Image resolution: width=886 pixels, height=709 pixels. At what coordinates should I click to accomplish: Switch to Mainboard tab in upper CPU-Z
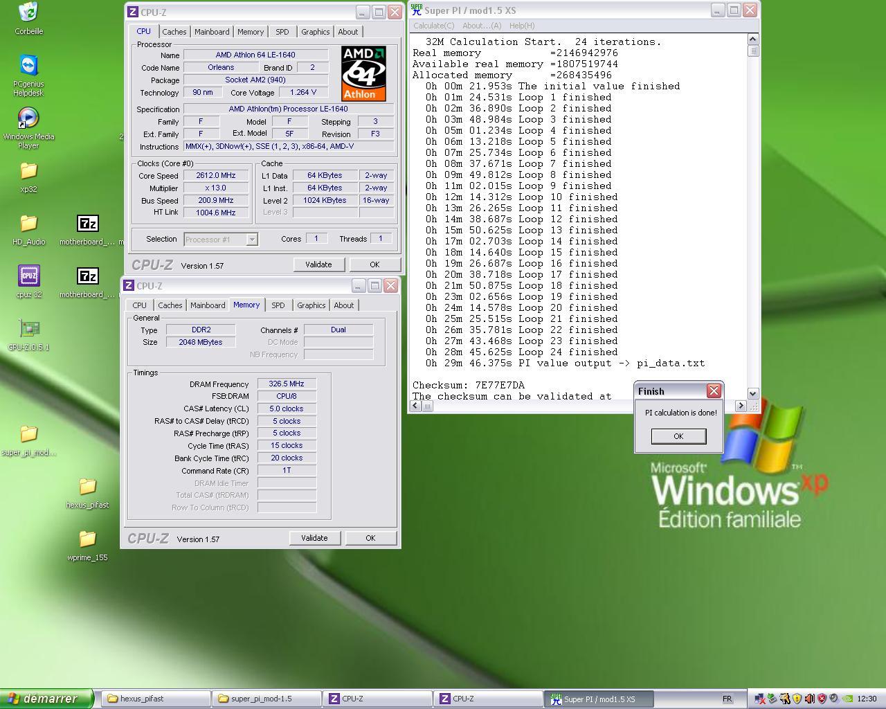coord(212,32)
